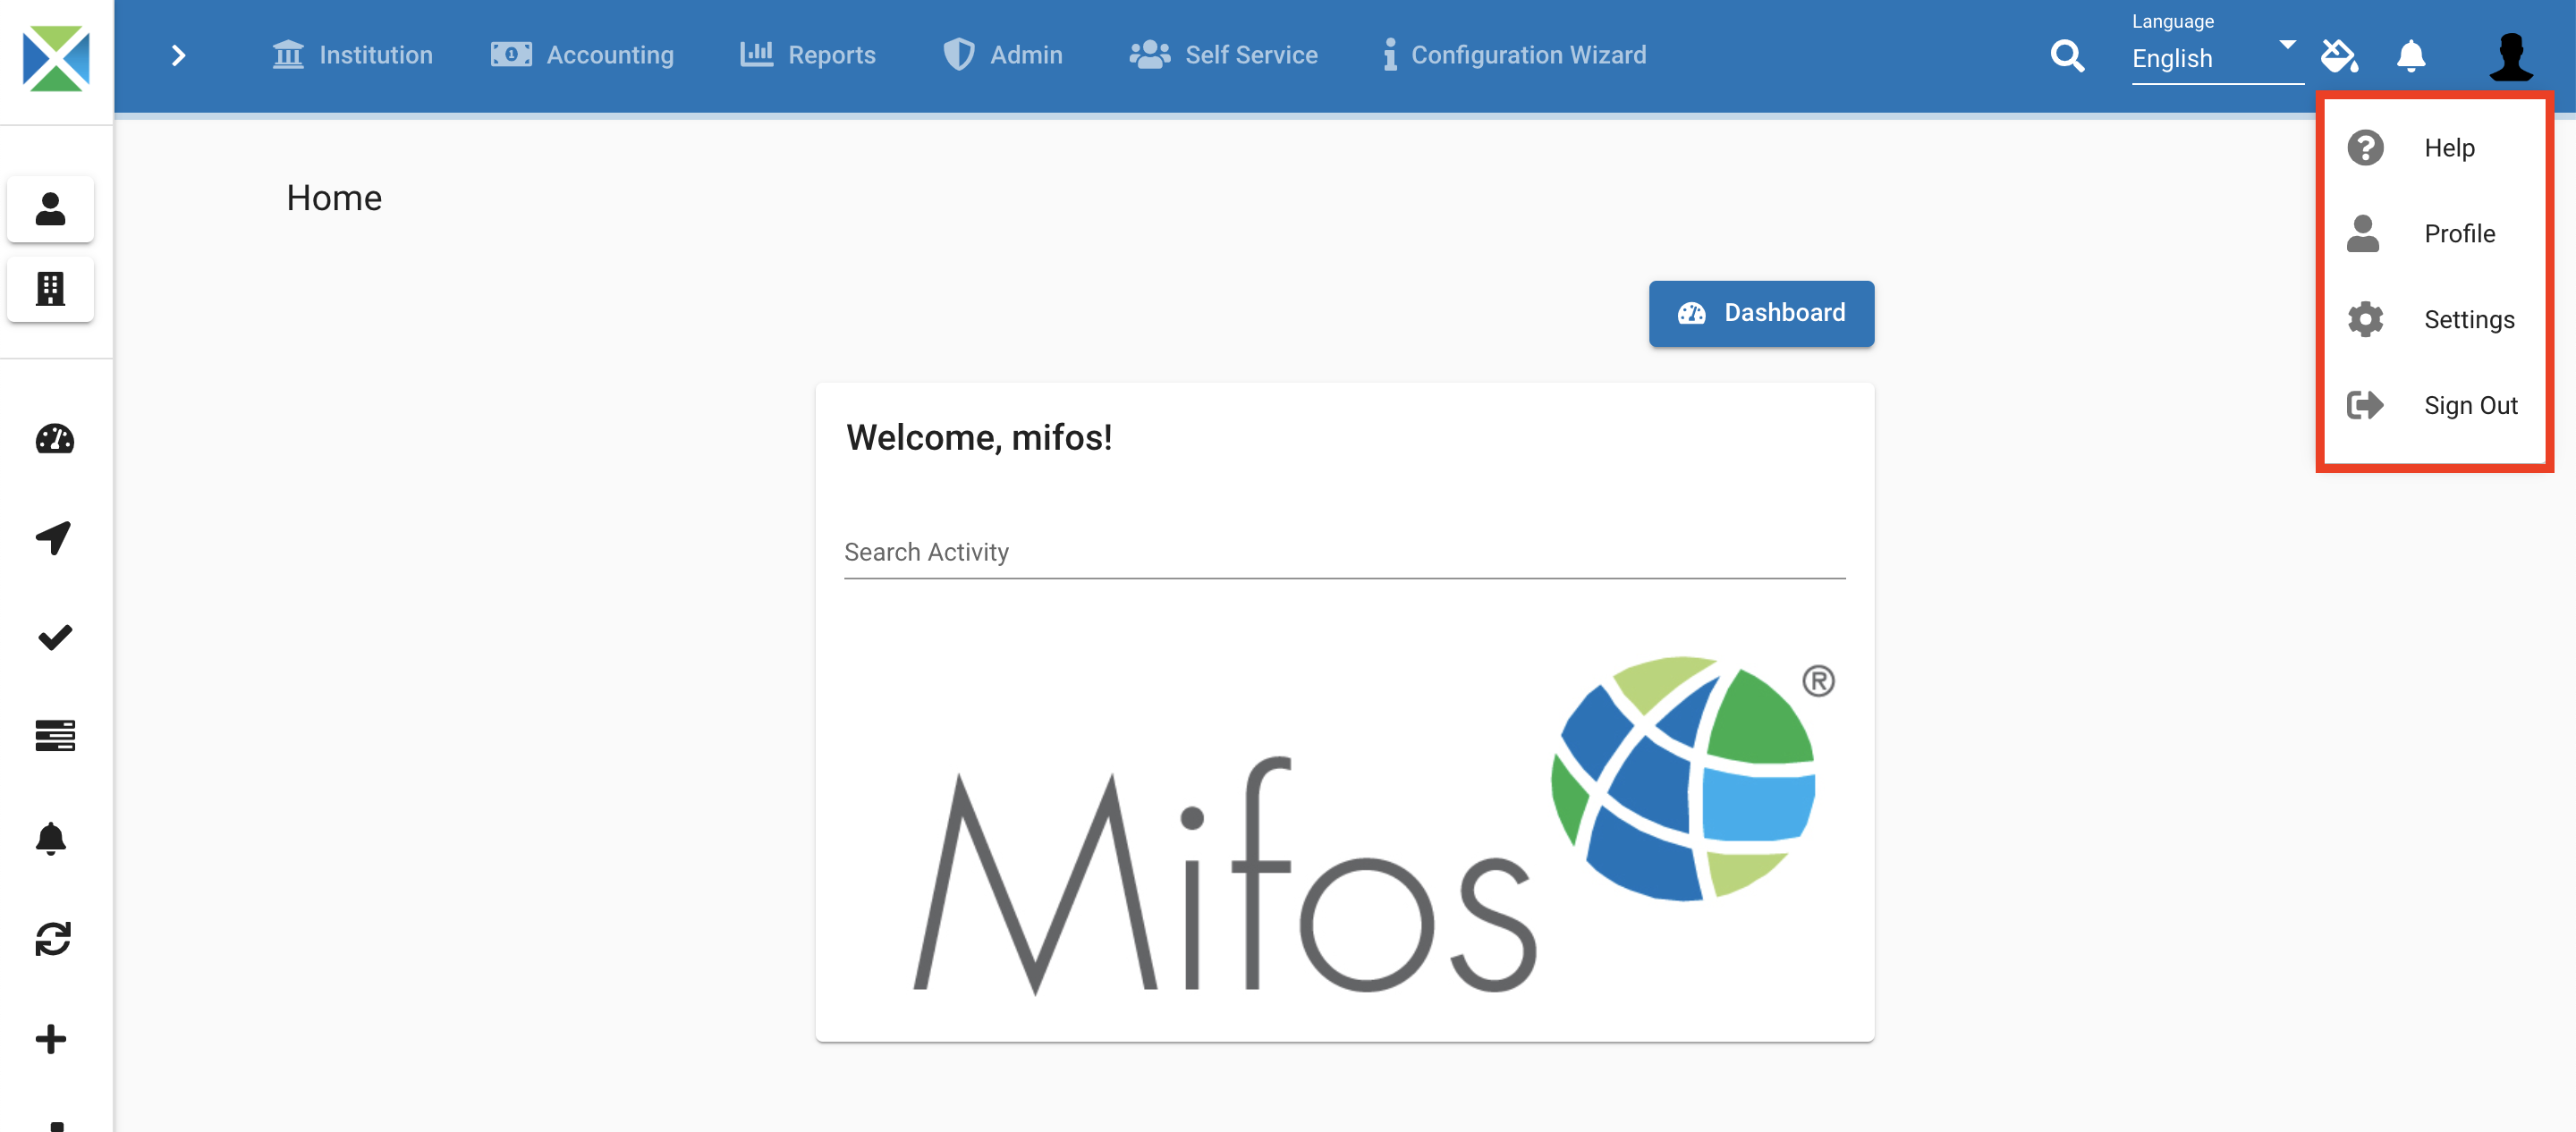This screenshot has height=1132, width=2576.
Task: Open the Admin menu
Action: coord(1002,55)
